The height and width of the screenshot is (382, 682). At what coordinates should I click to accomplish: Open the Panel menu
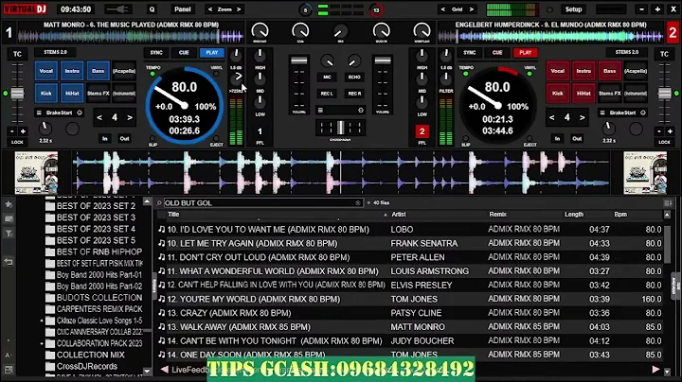pyautogui.click(x=183, y=9)
